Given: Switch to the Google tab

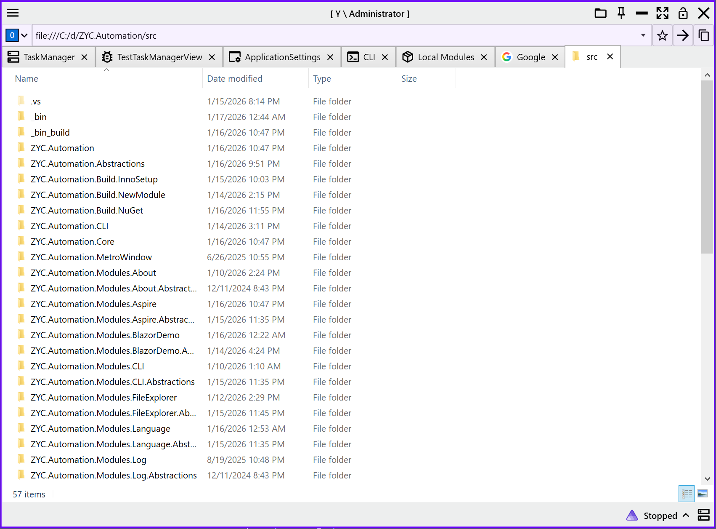Looking at the screenshot, I should click(x=530, y=56).
